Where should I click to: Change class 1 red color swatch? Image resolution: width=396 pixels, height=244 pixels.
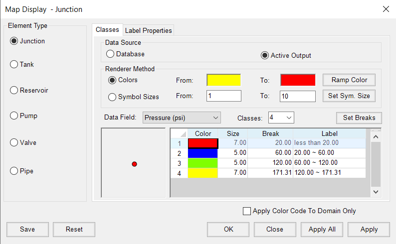tap(203, 143)
